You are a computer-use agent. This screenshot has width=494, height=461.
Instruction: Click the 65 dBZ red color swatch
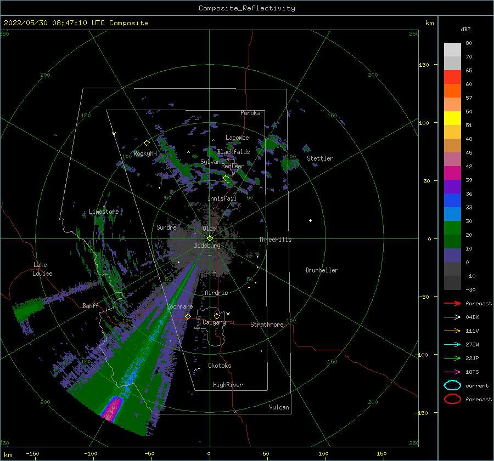pyautogui.click(x=452, y=77)
